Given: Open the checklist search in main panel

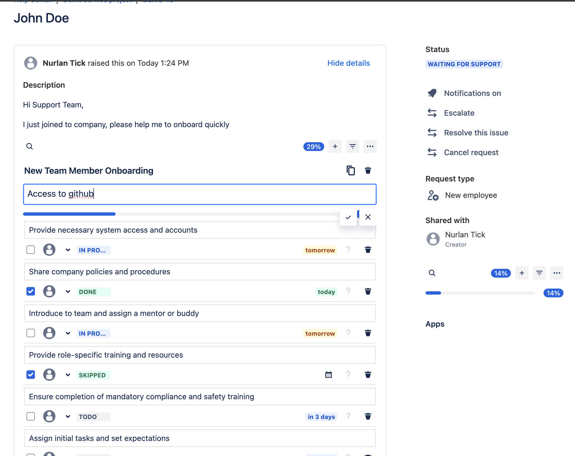Looking at the screenshot, I should tap(30, 146).
